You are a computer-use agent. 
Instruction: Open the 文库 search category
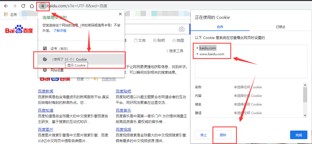coord(140,40)
